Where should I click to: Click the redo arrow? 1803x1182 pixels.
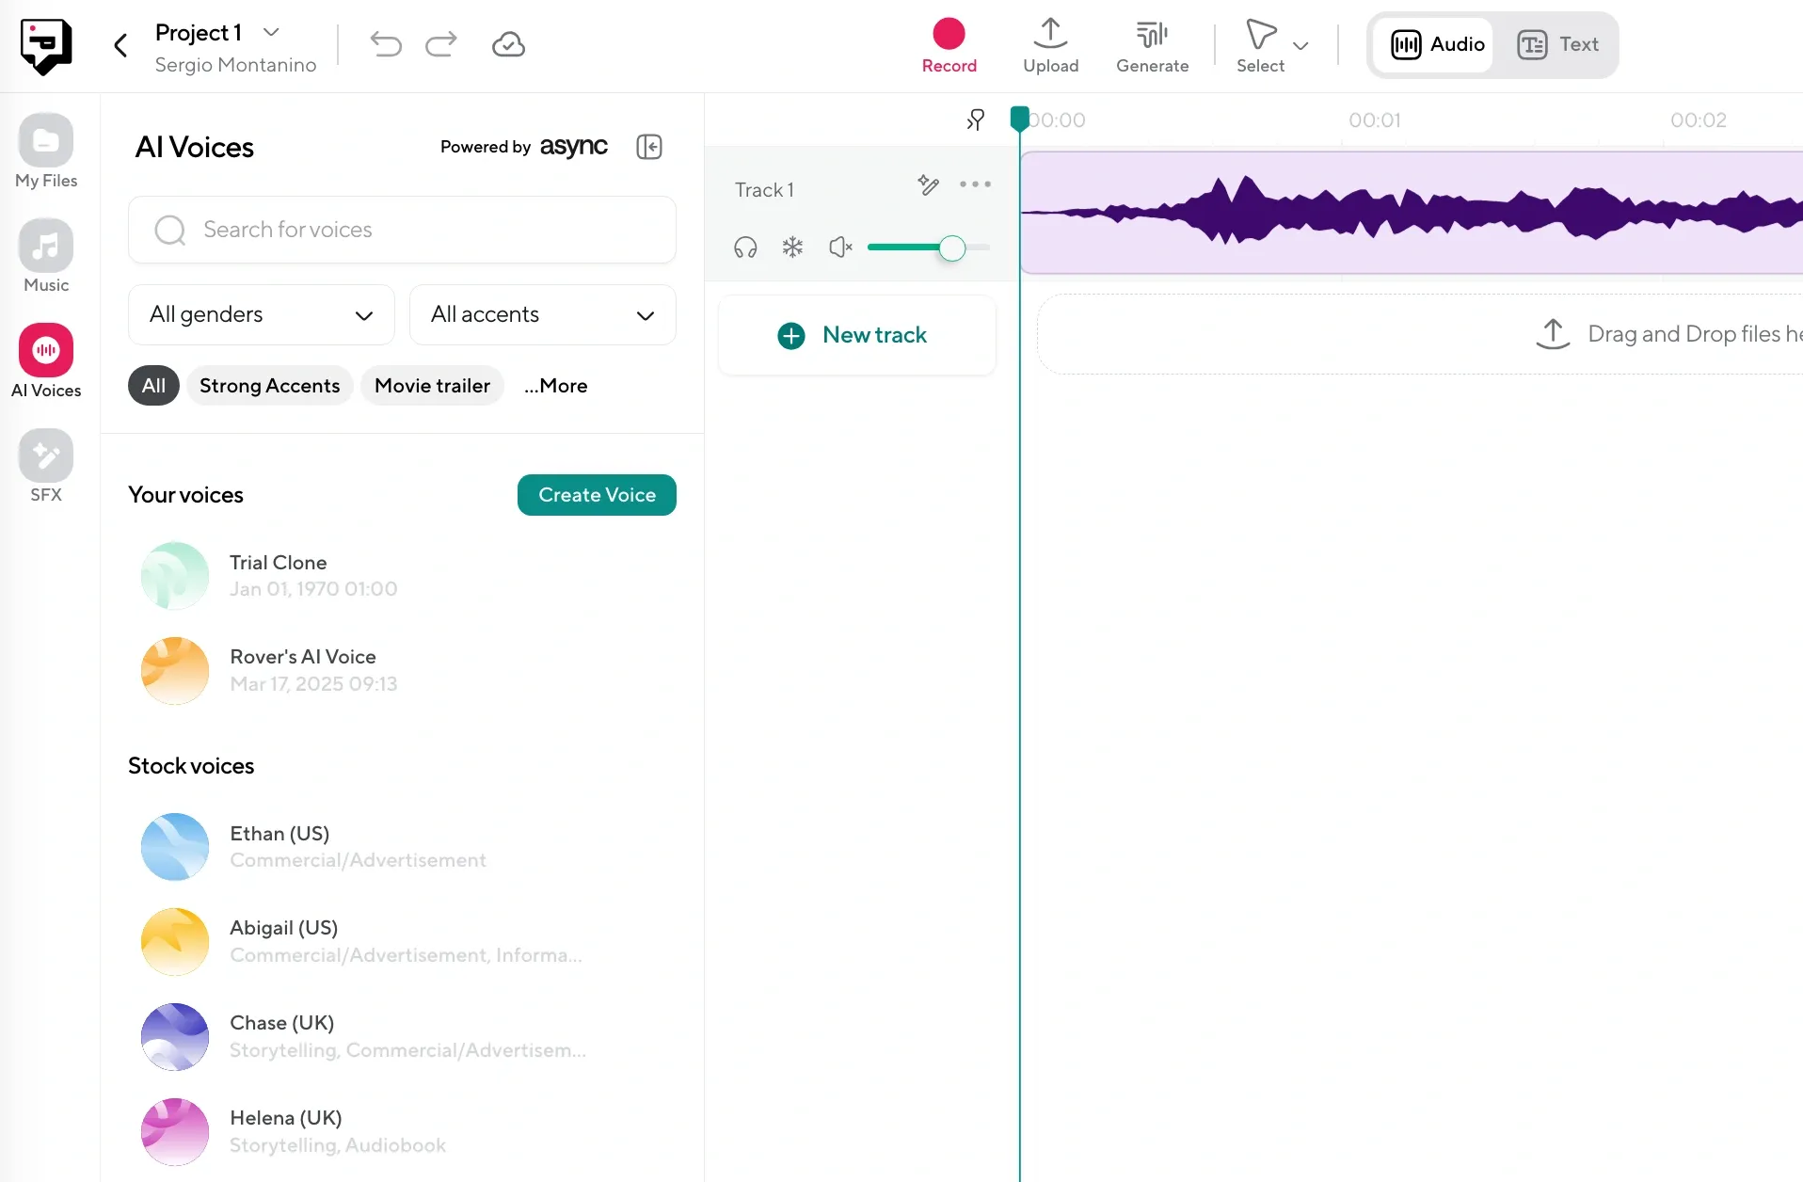pos(440,44)
